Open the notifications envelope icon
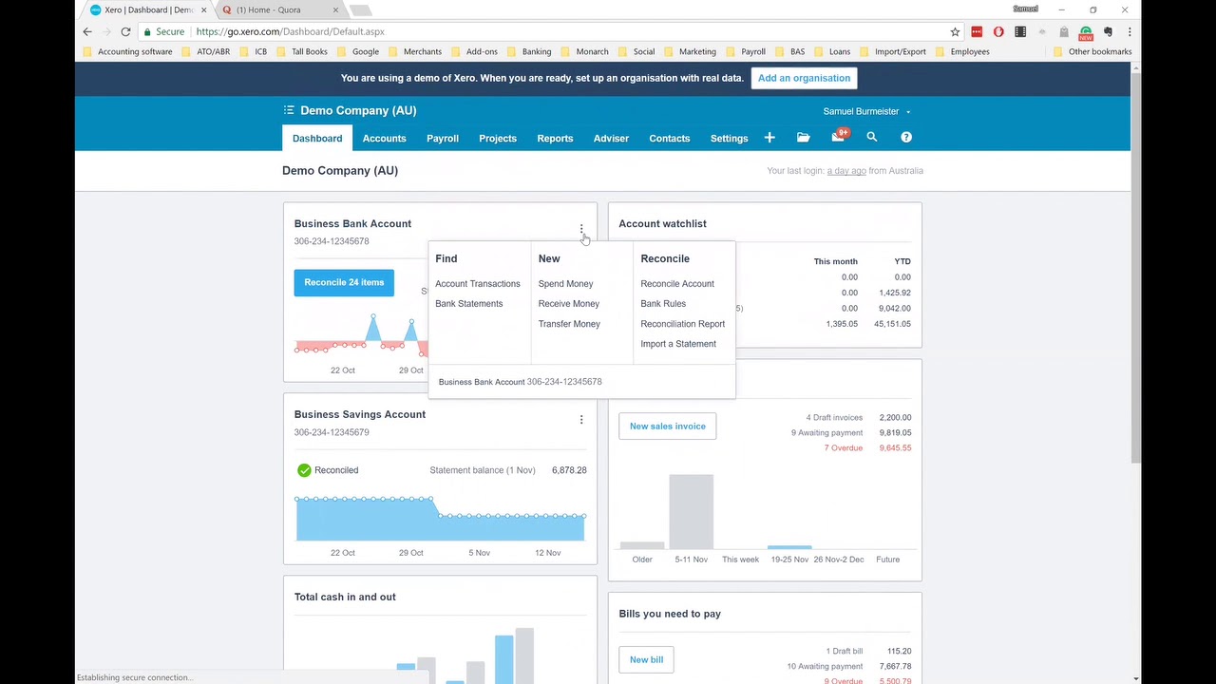 coord(838,137)
